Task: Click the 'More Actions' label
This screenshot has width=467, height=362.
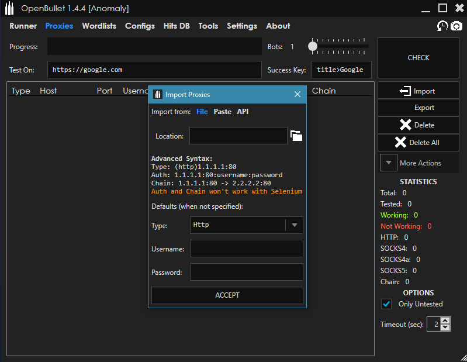Action: pyautogui.click(x=420, y=163)
